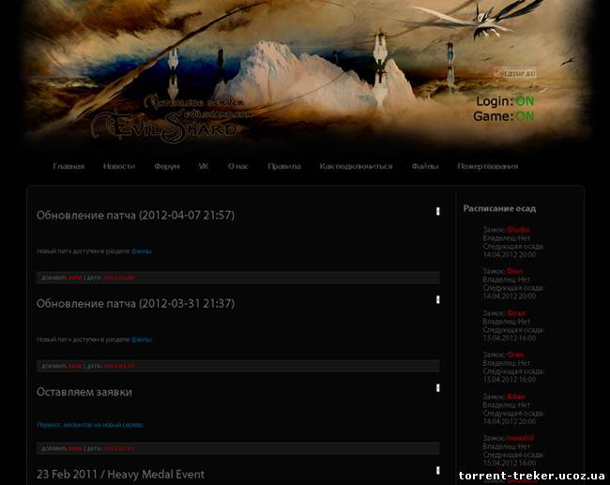The image size is (610, 485).
Task: Follow the файлы link in the 2012-03-31 news
Action: click(x=141, y=340)
